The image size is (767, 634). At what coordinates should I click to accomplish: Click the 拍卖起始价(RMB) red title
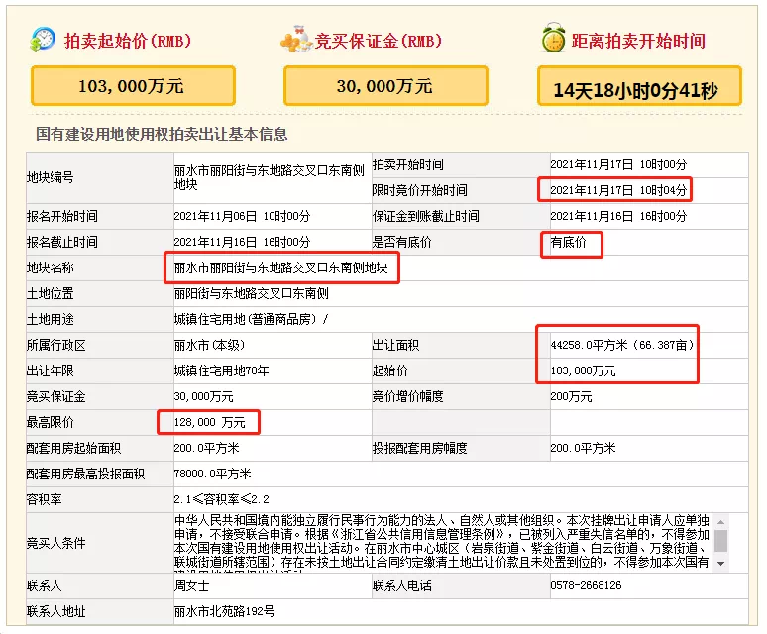click(128, 41)
